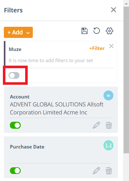129x181 pixels.
Task: Remove the Muze filter set with X
Action: click(111, 46)
